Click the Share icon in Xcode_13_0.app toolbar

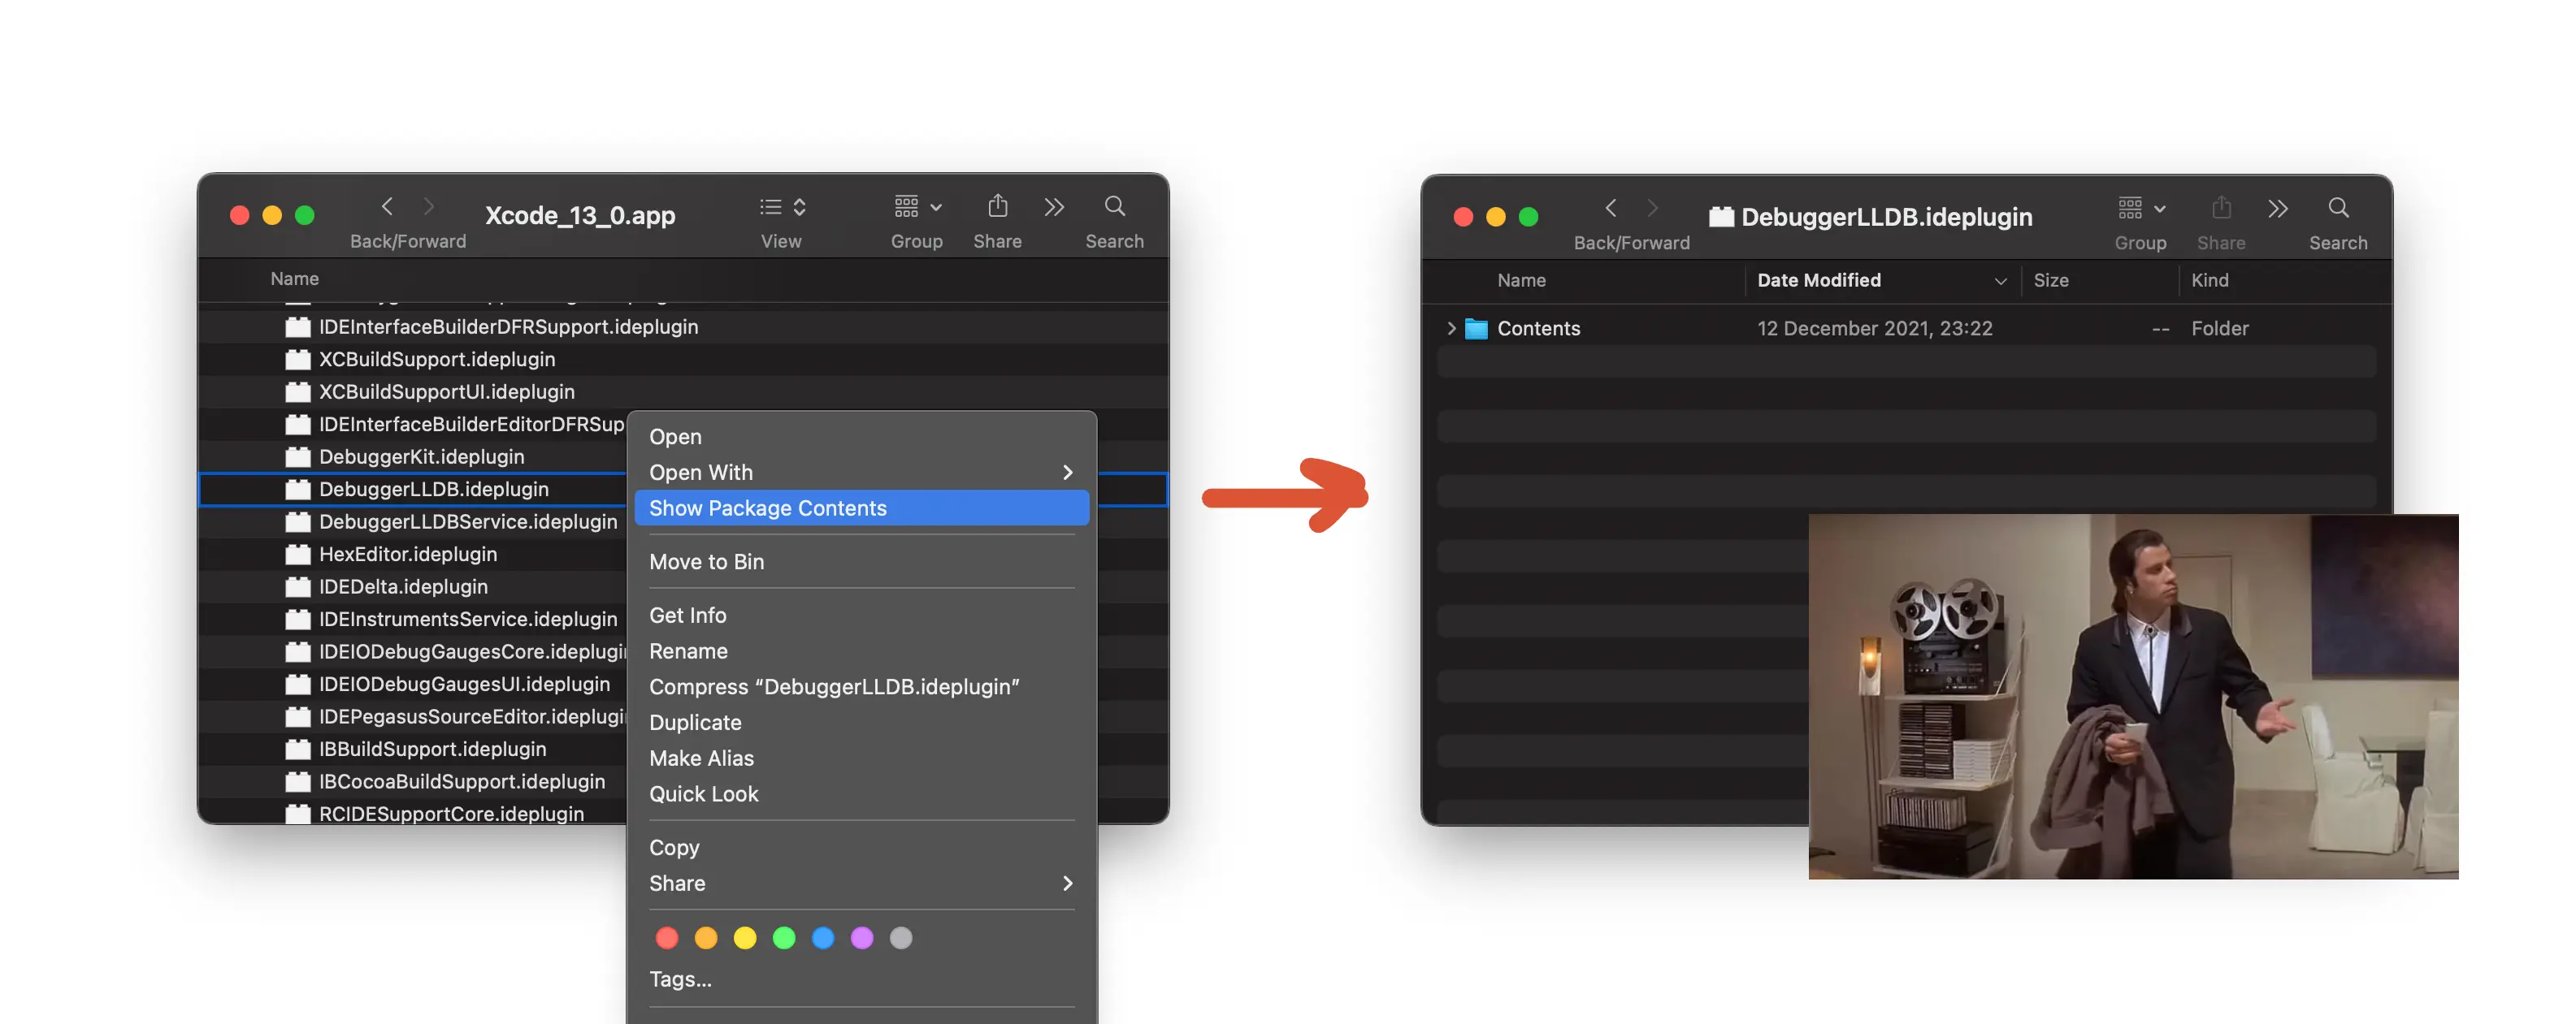click(997, 207)
